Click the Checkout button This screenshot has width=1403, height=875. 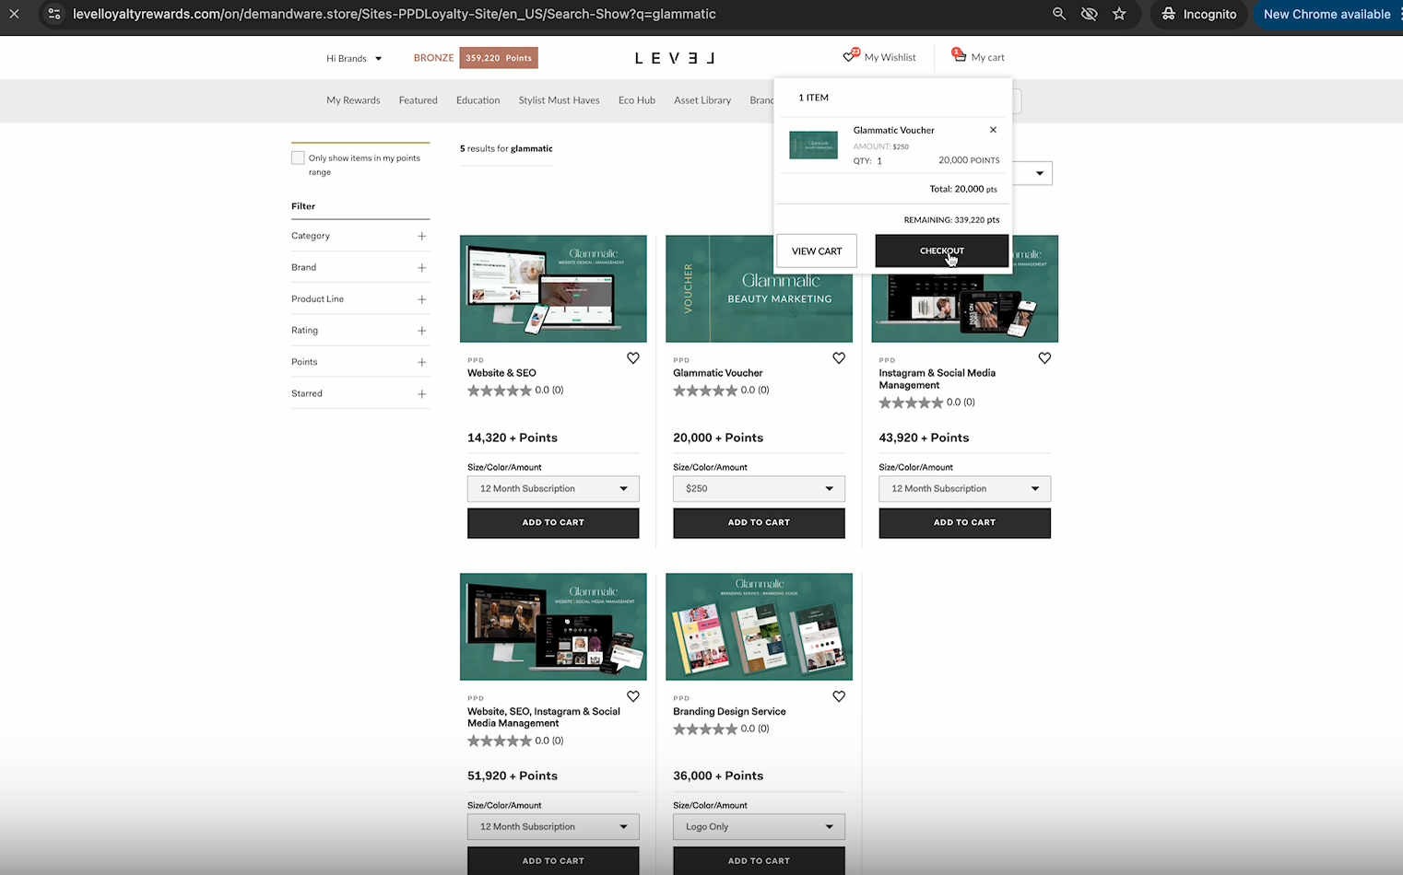(x=941, y=251)
